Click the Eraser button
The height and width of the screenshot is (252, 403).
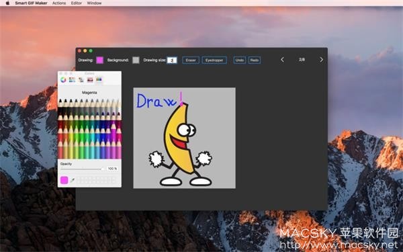191,60
